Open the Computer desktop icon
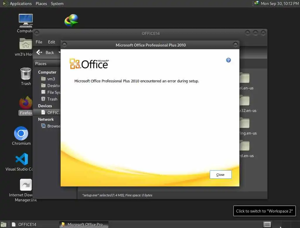This screenshot has width=300, height=228. [25, 23]
